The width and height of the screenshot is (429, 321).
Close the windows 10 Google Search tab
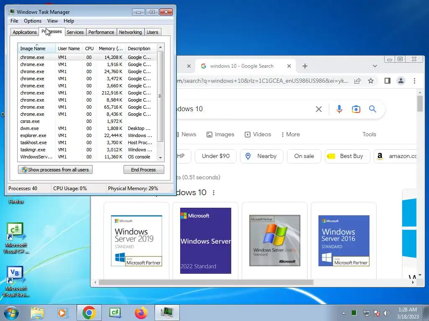[x=289, y=66]
